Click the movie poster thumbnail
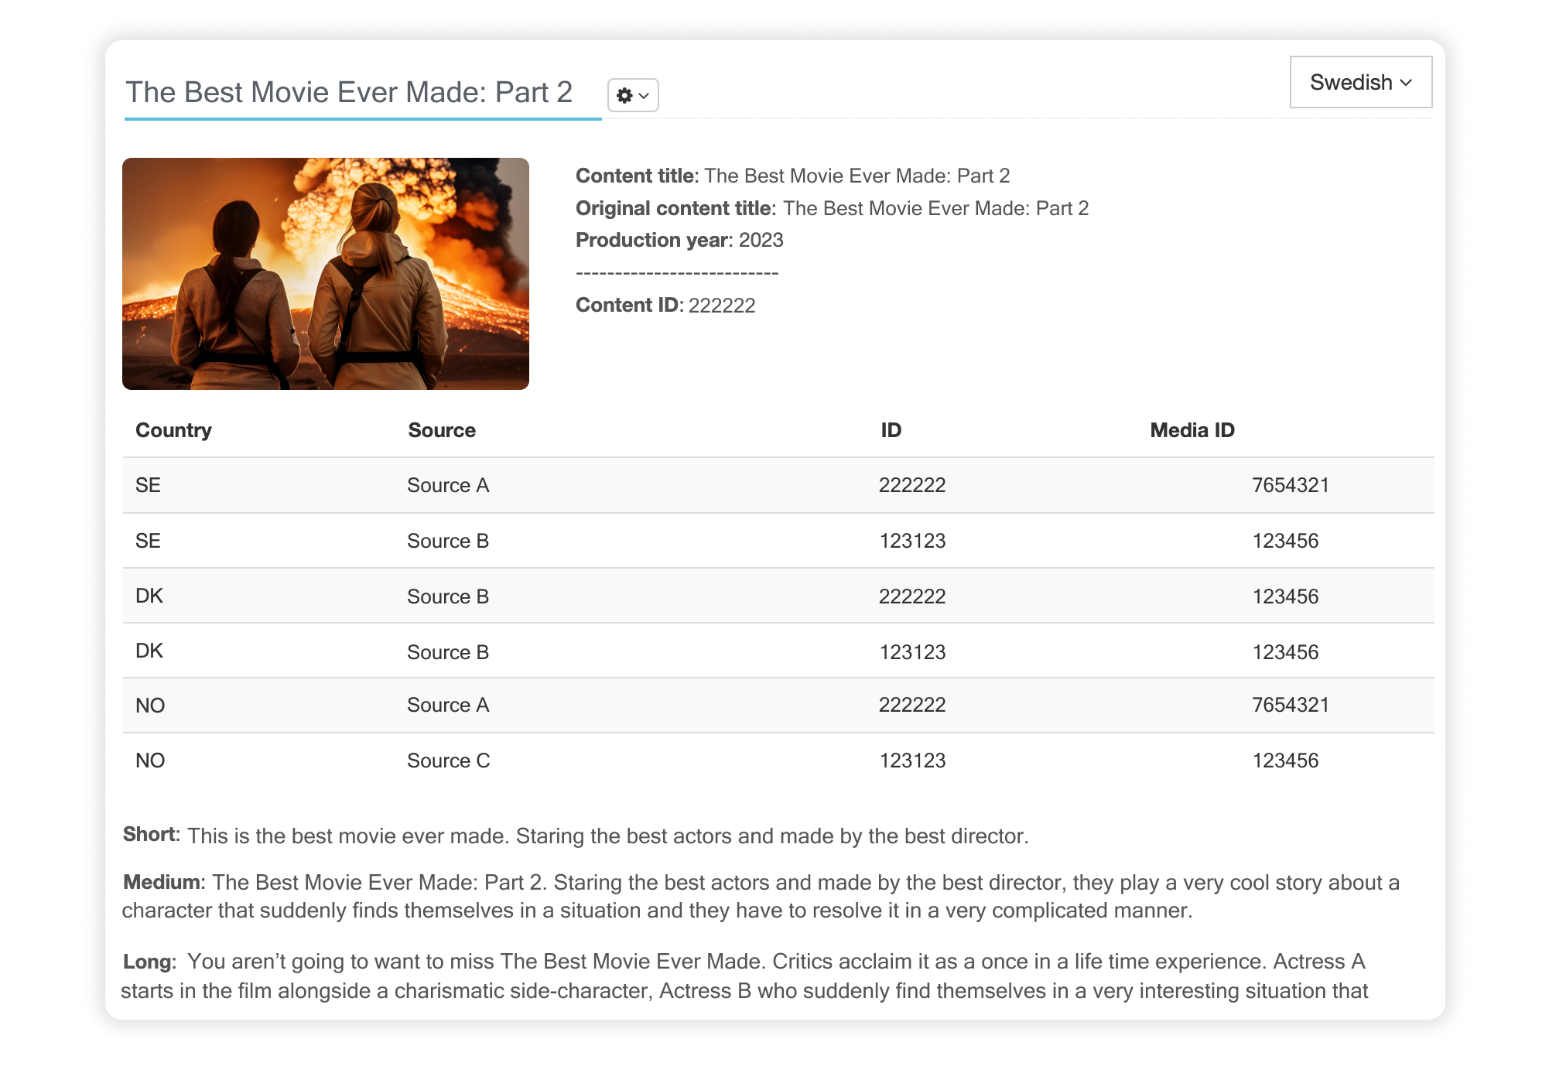 click(327, 273)
